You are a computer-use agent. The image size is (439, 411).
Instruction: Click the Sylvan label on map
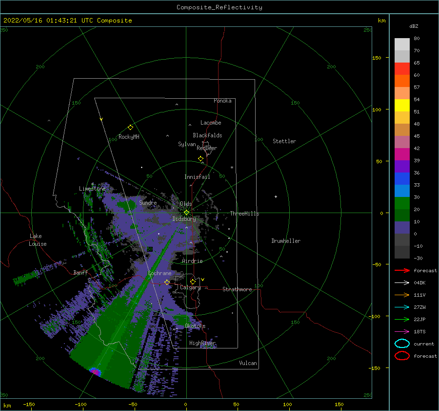click(187, 144)
